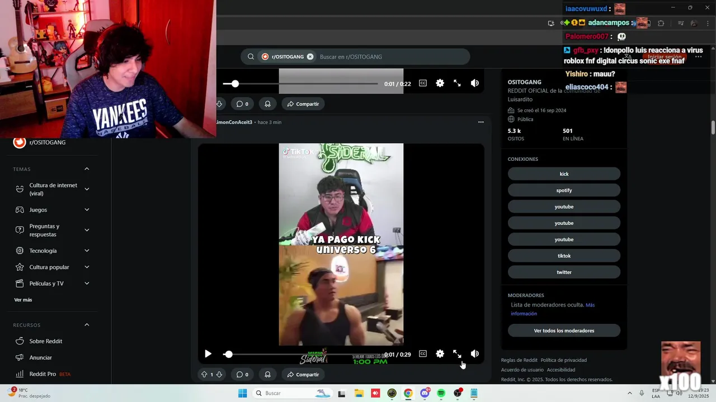The height and width of the screenshot is (402, 716).
Task: Click Ver más under topics
Action: click(x=23, y=300)
